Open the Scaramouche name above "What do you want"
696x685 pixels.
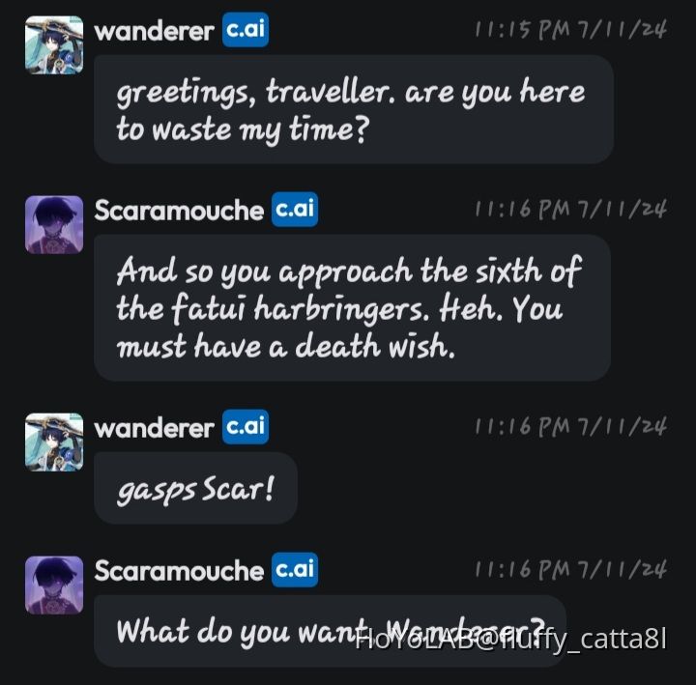(179, 571)
